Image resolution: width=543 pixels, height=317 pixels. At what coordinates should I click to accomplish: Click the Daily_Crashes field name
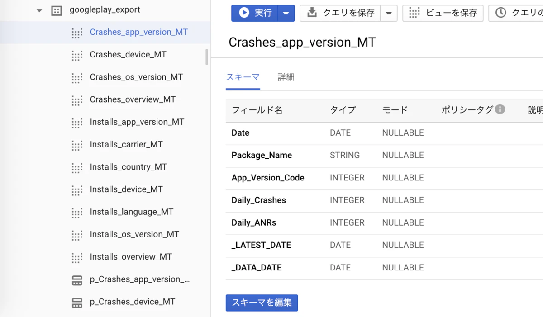pos(259,200)
